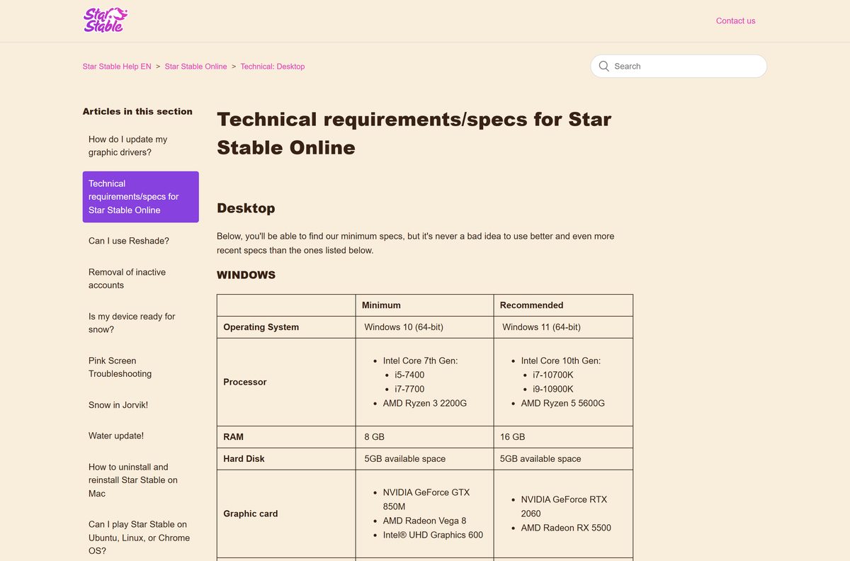The height and width of the screenshot is (561, 850).
Task: Click the 'Graphic card' row label
Action: (x=251, y=514)
